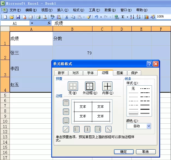The height and width of the screenshot is (160, 171).
Task: Toggle the inside horizontal border button
Action: pos(66,112)
